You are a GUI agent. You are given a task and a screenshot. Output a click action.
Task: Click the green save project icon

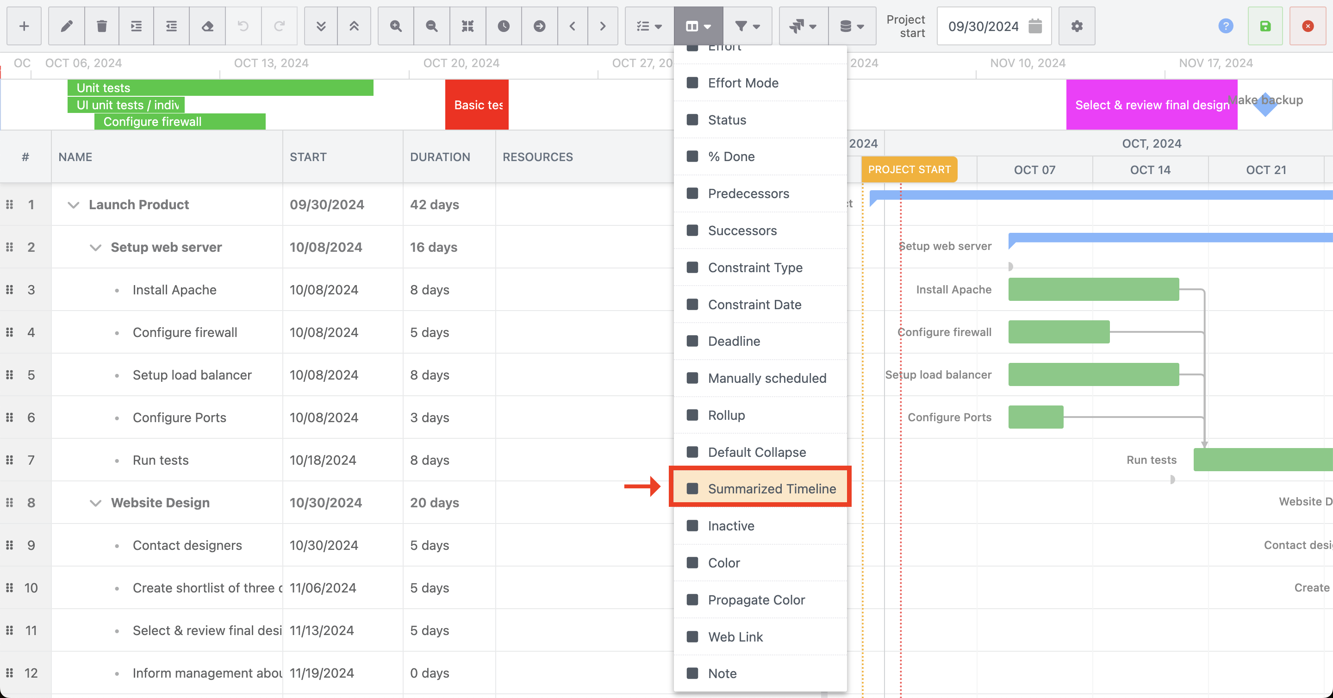[1264, 26]
